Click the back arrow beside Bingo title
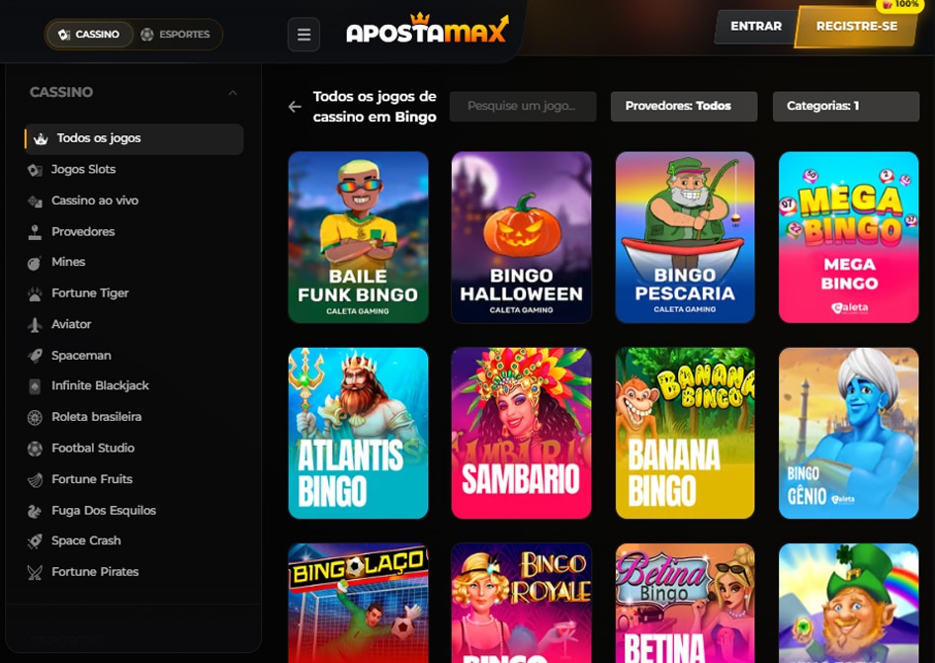Screen dimensions: 935x663 295,107
